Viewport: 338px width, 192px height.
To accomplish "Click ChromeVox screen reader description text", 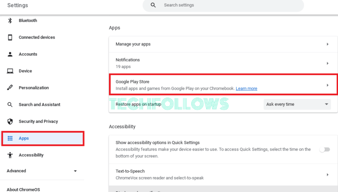I will click(x=159, y=178).
